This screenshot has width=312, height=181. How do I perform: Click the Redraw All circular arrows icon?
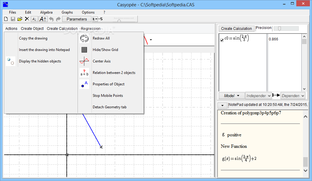84,38
